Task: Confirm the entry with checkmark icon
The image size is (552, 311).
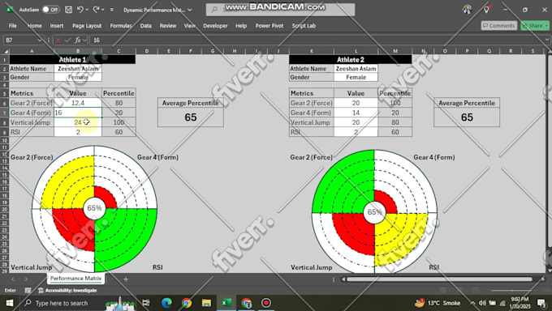Action: [67, 40]
